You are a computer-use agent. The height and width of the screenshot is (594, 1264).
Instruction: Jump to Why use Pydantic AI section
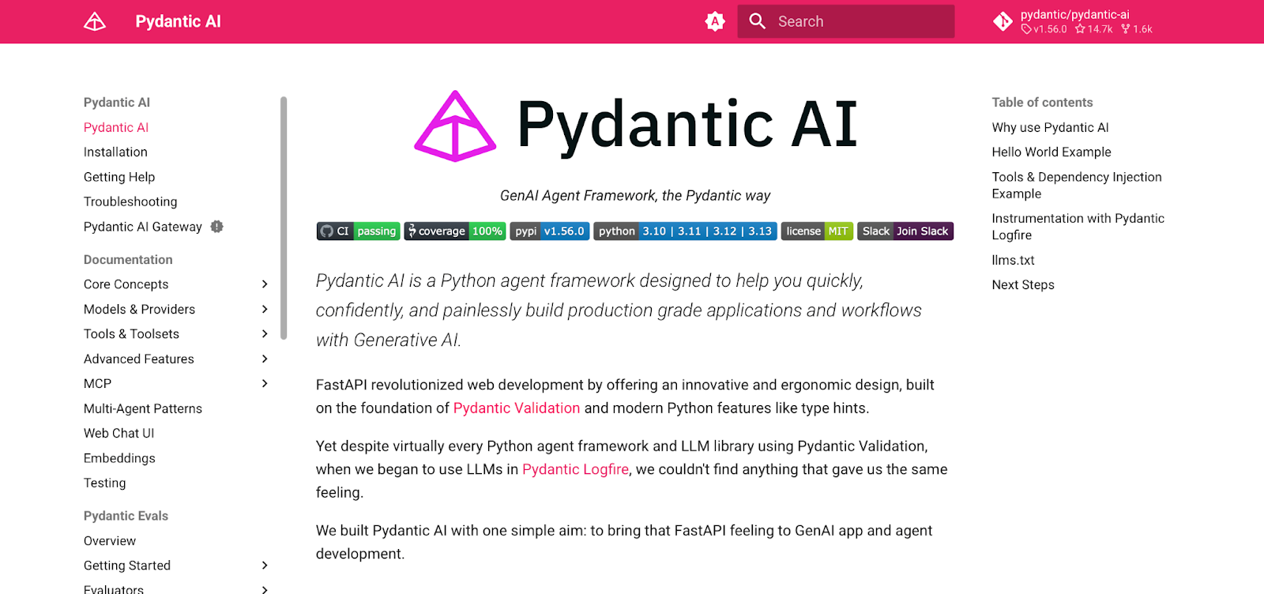click(x=1050, y=127)
